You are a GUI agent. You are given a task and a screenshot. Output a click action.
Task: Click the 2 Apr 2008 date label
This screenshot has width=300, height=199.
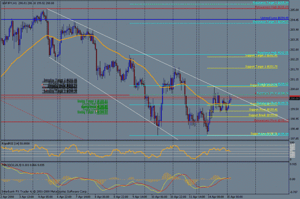[7, 197]
